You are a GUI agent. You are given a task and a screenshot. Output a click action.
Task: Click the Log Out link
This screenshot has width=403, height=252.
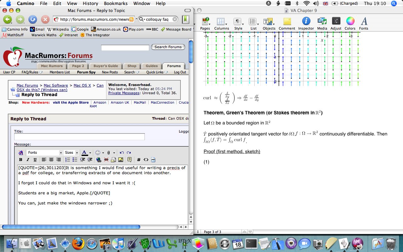(x=180, y=72)
